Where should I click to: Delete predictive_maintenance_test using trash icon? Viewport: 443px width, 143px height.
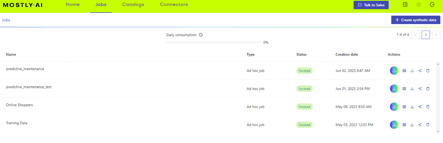428,89
